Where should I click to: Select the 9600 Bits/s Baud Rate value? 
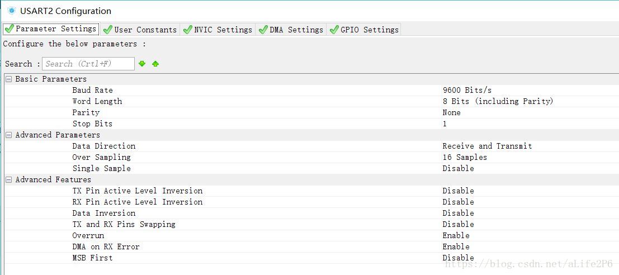coord(467,90)
